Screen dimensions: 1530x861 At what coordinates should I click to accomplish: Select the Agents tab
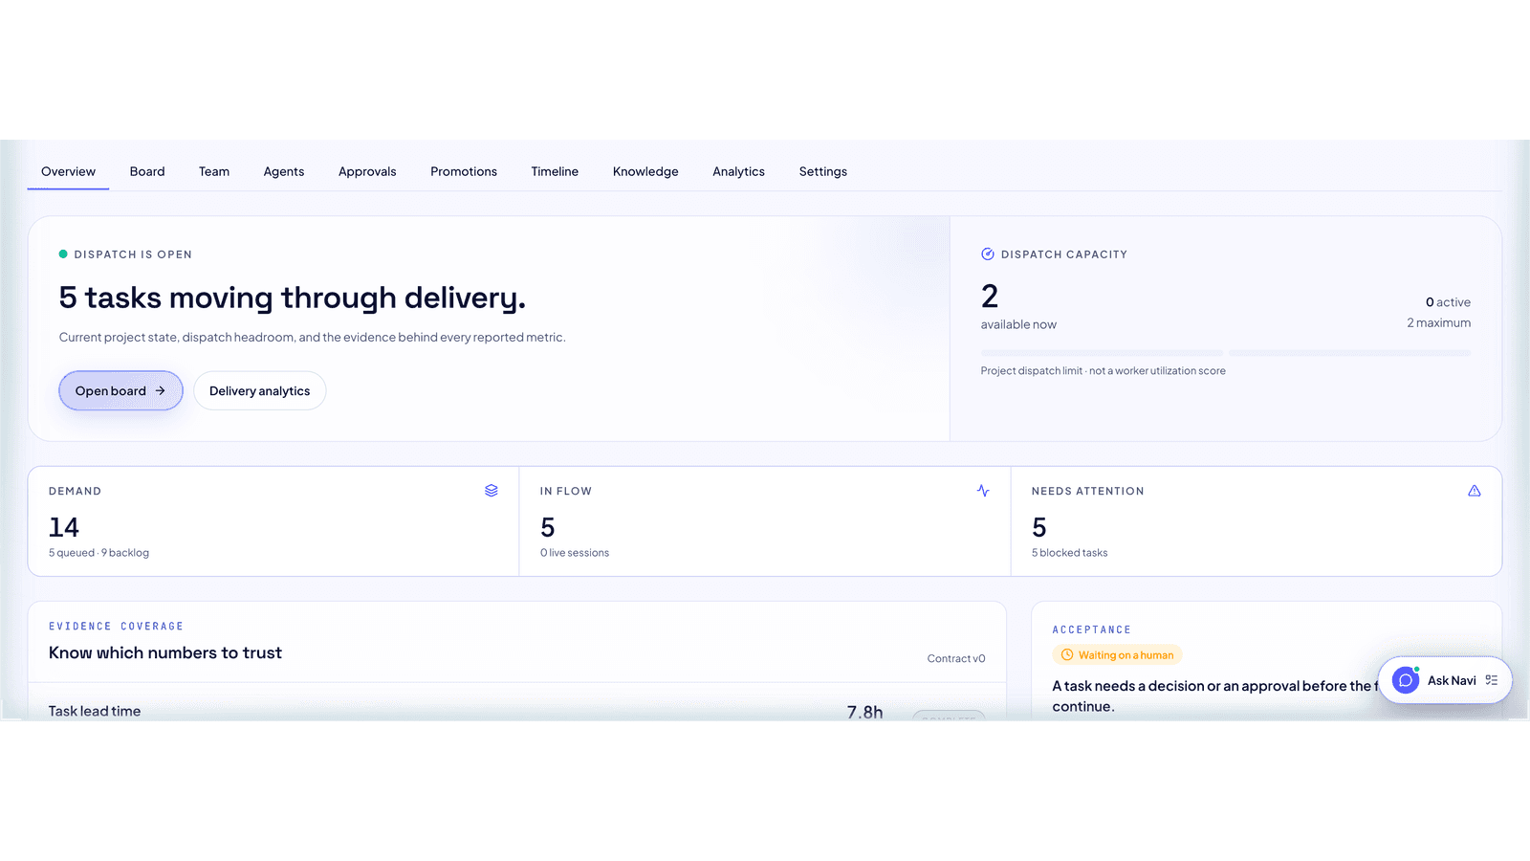click(x=284, y=172)
